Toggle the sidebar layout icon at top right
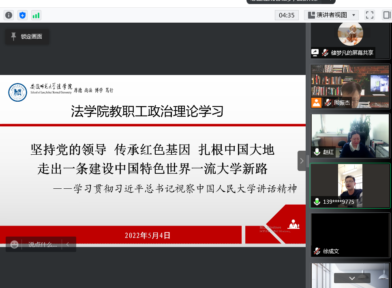Screen dimensions: 392x288 (386, 15)
